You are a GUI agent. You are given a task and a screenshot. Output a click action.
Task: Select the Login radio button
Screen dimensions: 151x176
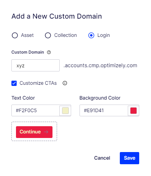91,35
